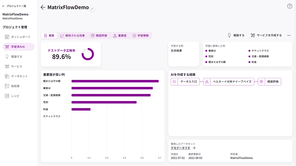Click the 学習済みAI sidebar icon

click(x=7, y=47)
